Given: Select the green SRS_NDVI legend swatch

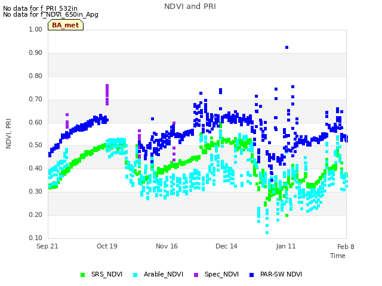Looking at the screenshot, I should click(x=82, y=275).
